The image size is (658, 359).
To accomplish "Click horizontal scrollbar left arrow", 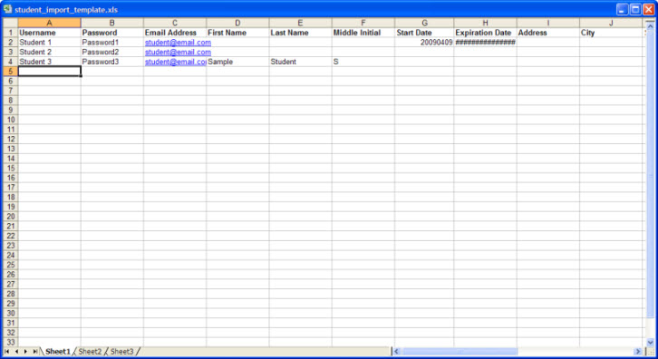I will [x=396, y=352].
